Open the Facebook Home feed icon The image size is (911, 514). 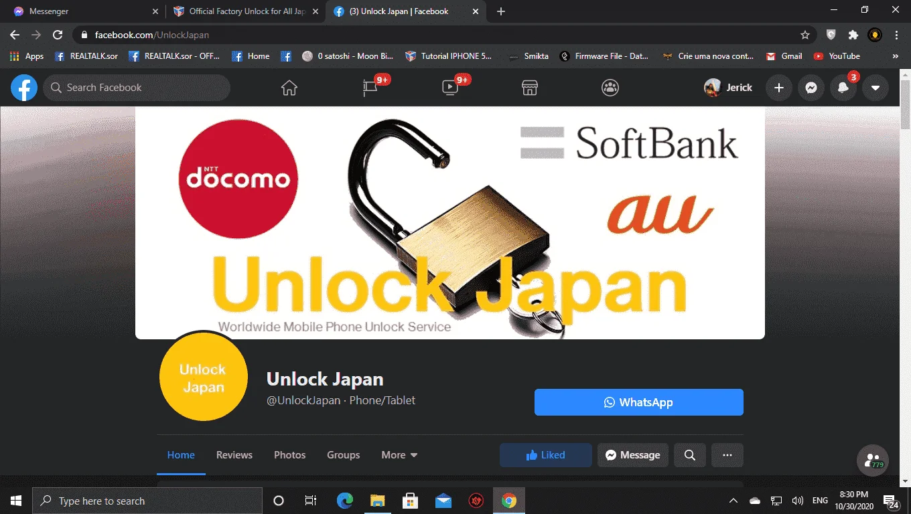click(289, 88)
